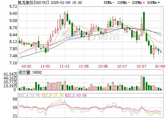Click the last red candlestick at 01-09

pyautogui.click(x=161, y=51)
